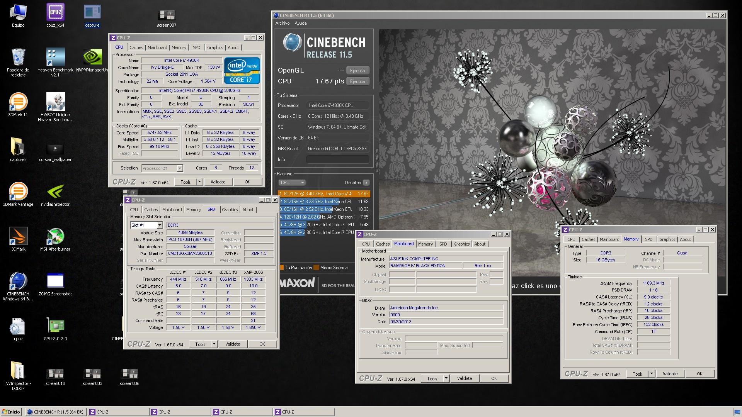Image resolution: width=742 pixels, height=417 pixels.
Task: Launch nvidiaInspector desktop icon
Action: [55, 195]
